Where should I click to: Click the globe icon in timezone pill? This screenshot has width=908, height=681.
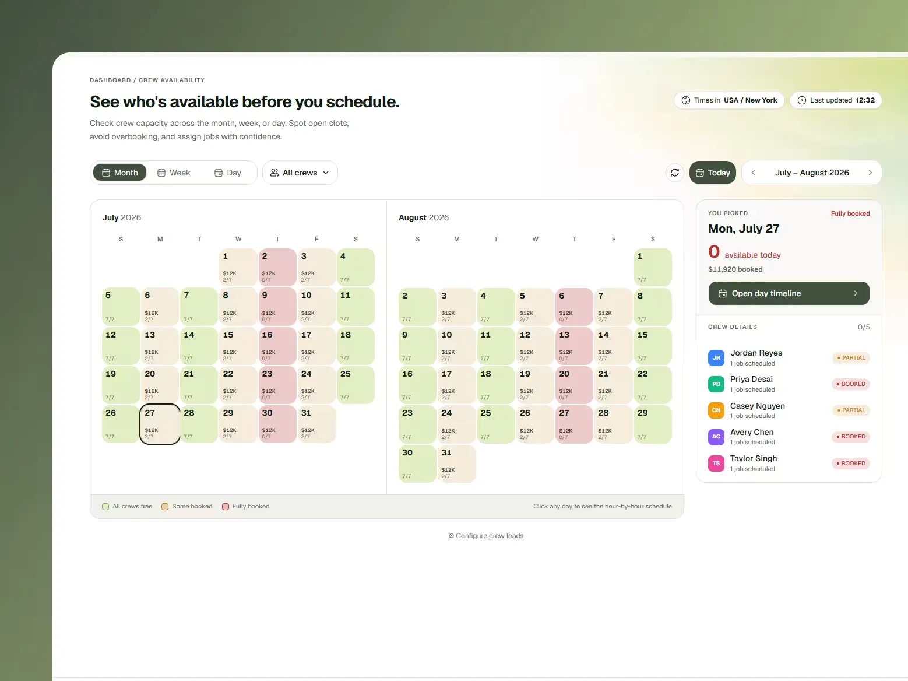pyautogui.click(x=686, y=100)
